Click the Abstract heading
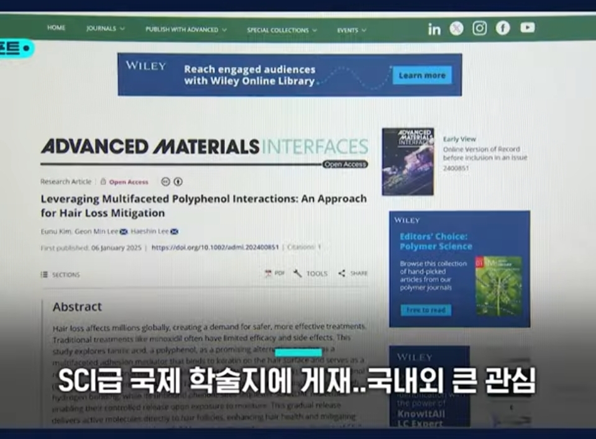Screen dimensions: 596x439 (x=77, y=307)
